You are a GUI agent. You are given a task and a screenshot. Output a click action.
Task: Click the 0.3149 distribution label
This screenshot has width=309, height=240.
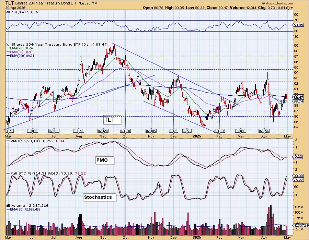(x=79, y=131)
